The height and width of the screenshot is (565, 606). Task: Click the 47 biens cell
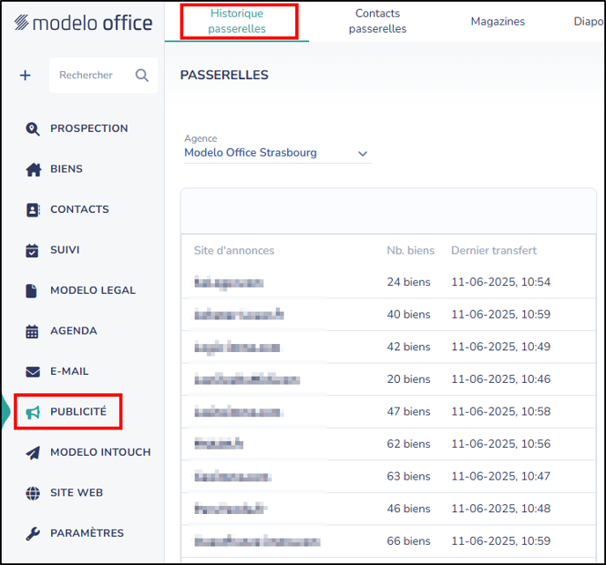[409, 412]
